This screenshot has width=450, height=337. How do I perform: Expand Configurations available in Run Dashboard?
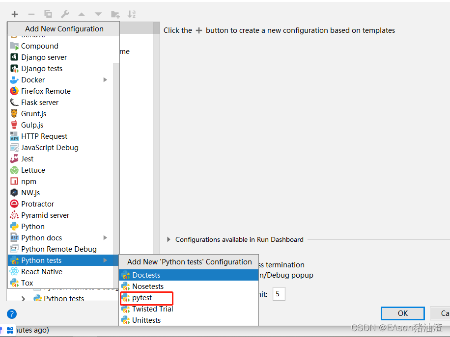(169, 239)
